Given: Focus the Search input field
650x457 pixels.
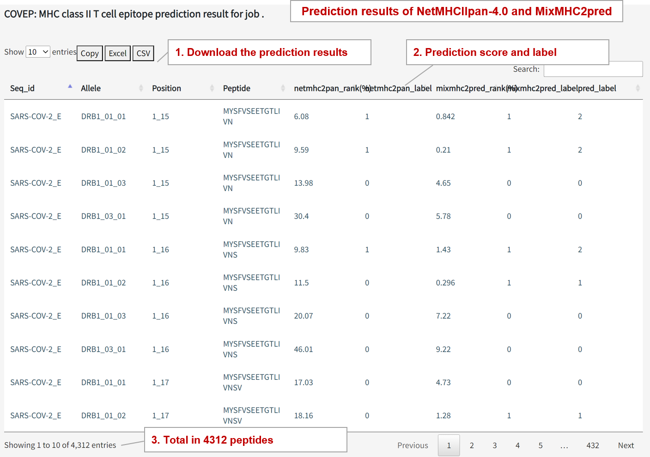Looking at the screenshot, I should 593,69.
